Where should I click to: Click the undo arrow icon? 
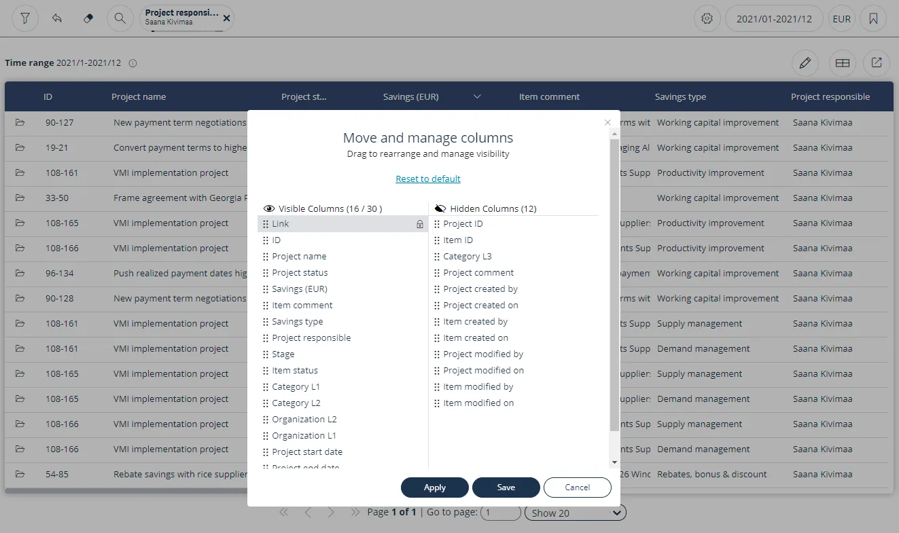pyautogui.click(x=57, y=18)
